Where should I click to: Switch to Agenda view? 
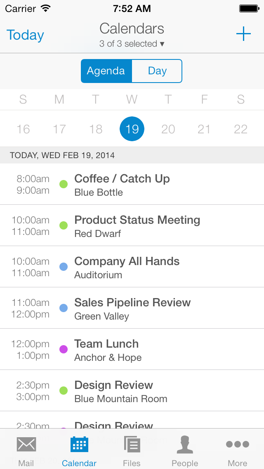pyautogui.click(x=106, y=71)
